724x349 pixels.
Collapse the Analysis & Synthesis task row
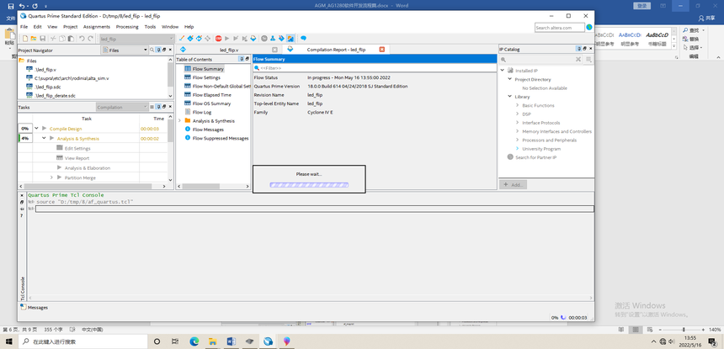(x=45, y=138)
